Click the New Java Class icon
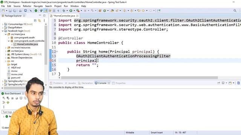This screenshot has height=135, width=241. coord(105,10)
